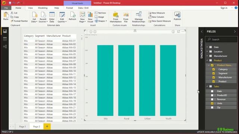Insert a New Visual
Viewport: 239px width, 134px height.
click(90, 17)
